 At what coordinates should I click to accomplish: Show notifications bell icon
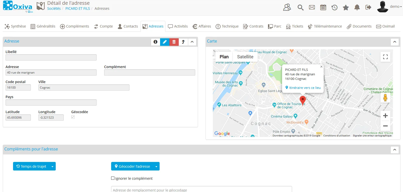pos(357,7)
